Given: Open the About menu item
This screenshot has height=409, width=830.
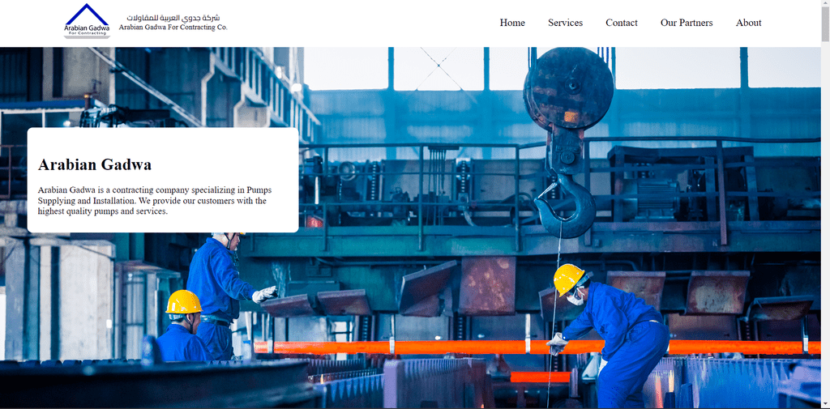Looking at the screenshot, I should point(748,23).
